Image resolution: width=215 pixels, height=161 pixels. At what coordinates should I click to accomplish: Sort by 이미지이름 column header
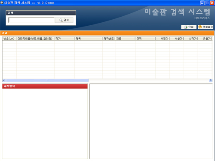coord(35,39)
